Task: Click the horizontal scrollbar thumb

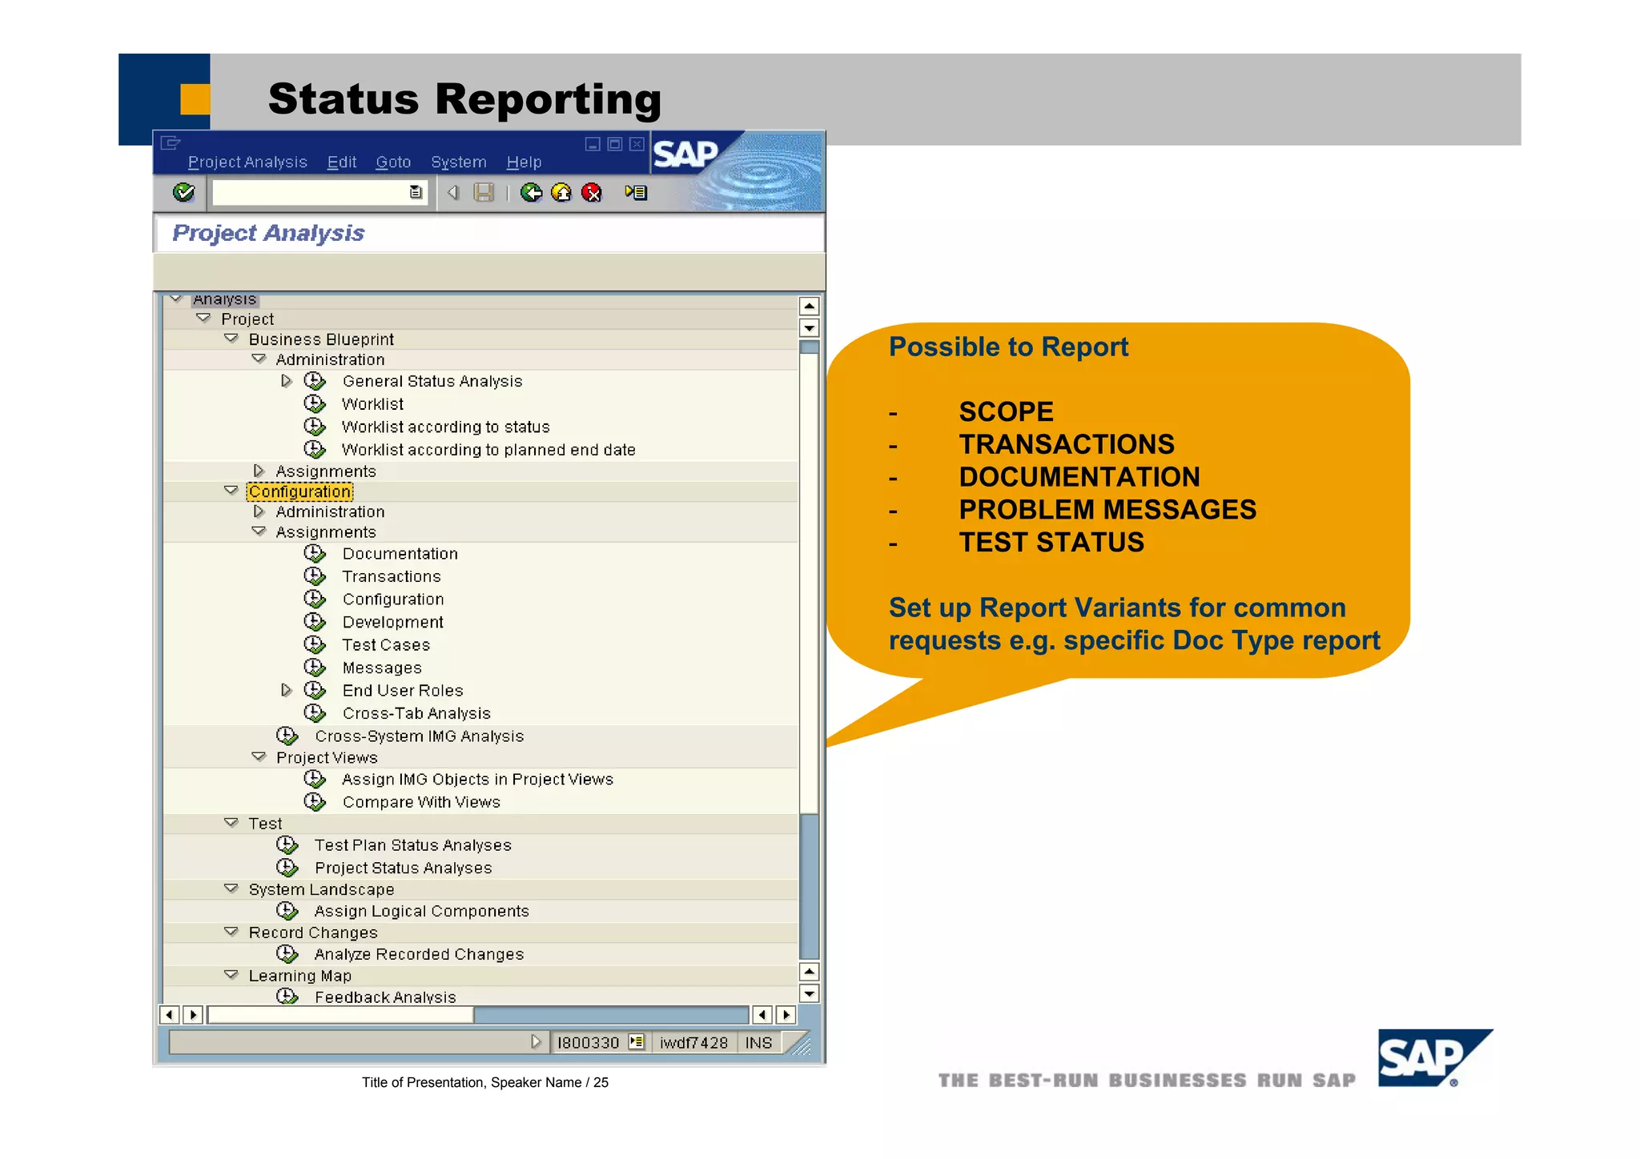Action: (341, 1015)
